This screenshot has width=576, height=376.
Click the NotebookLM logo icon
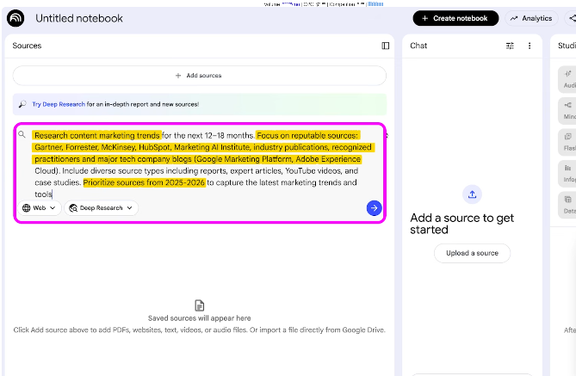[x=15, y=18]
